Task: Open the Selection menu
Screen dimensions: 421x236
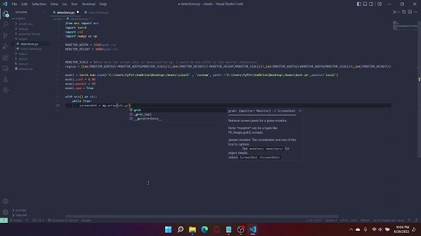Action: [39, 4]
